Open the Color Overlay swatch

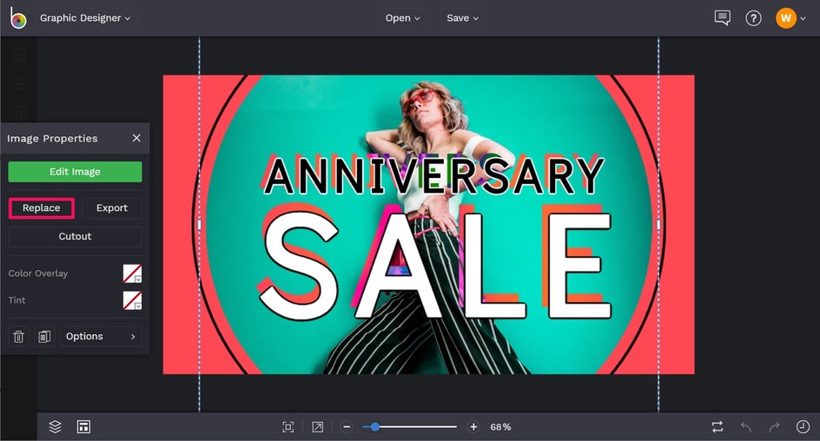pyautogui.click(x=132, y=273)
